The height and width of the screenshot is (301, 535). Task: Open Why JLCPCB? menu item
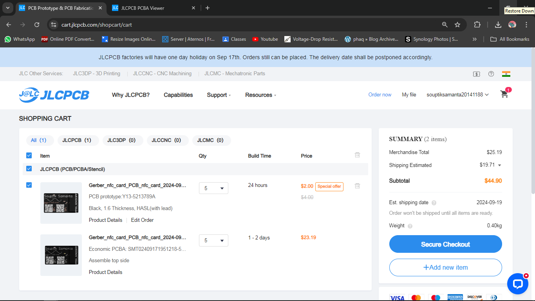tap(131, 95)
